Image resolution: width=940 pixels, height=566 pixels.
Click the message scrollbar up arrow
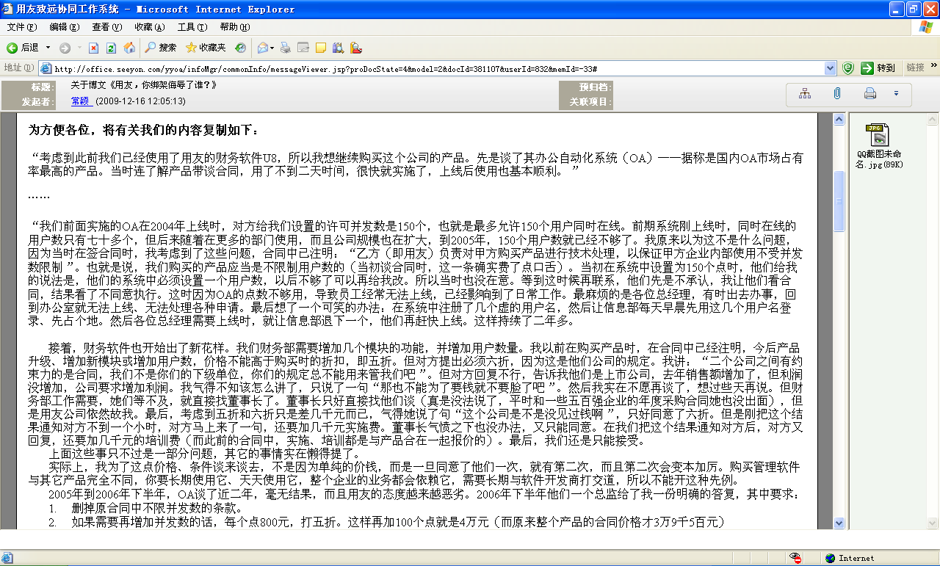pyautogui.click(x=839, y=118)
